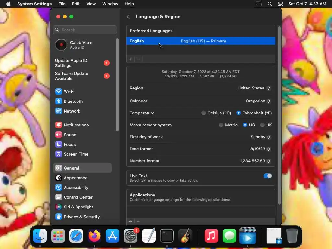Open Software Update Available item
This screenshot has height=249, width=332.
82,76
